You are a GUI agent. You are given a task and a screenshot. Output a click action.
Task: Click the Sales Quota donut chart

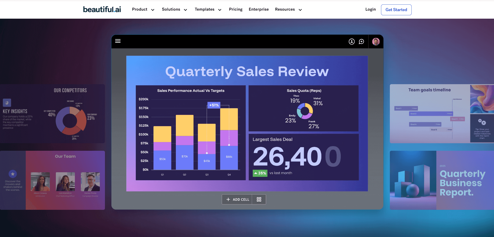pos(305,111)
